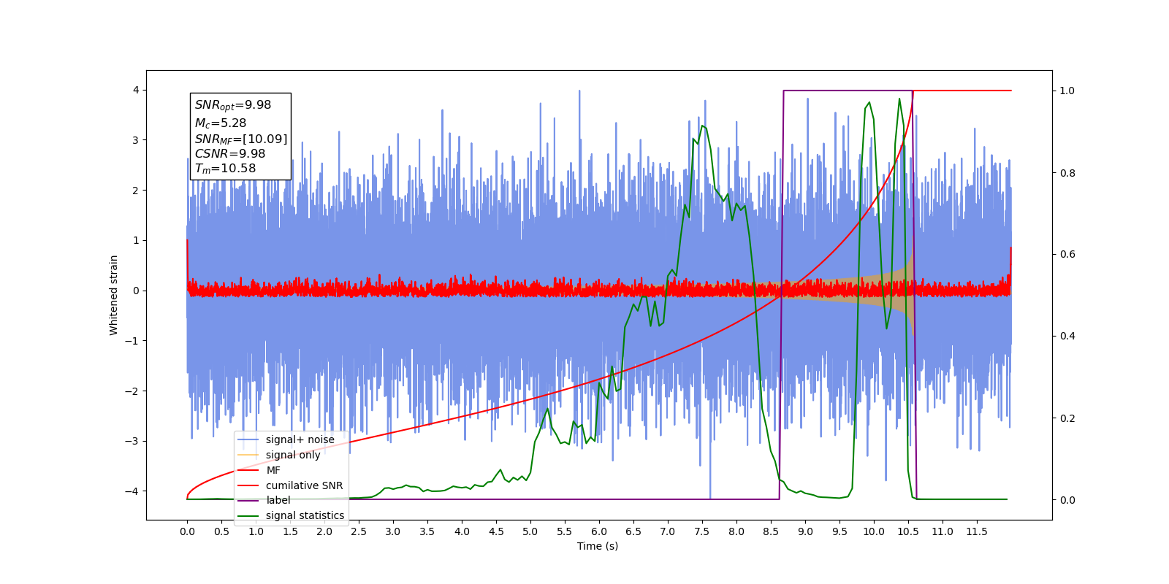Screen dimensions: 1169x584
Task: Select the Tm=10.58 annotation line
Action: click(225, 169)
